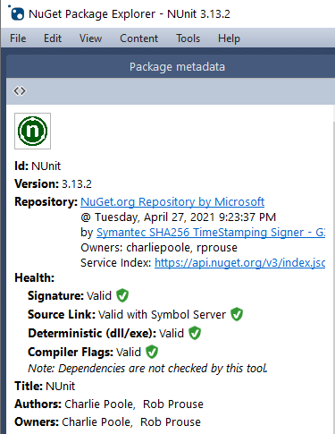Open the File menu
Image resolution: width=335 pixels, height=434 pixels.
coord(18,38)
